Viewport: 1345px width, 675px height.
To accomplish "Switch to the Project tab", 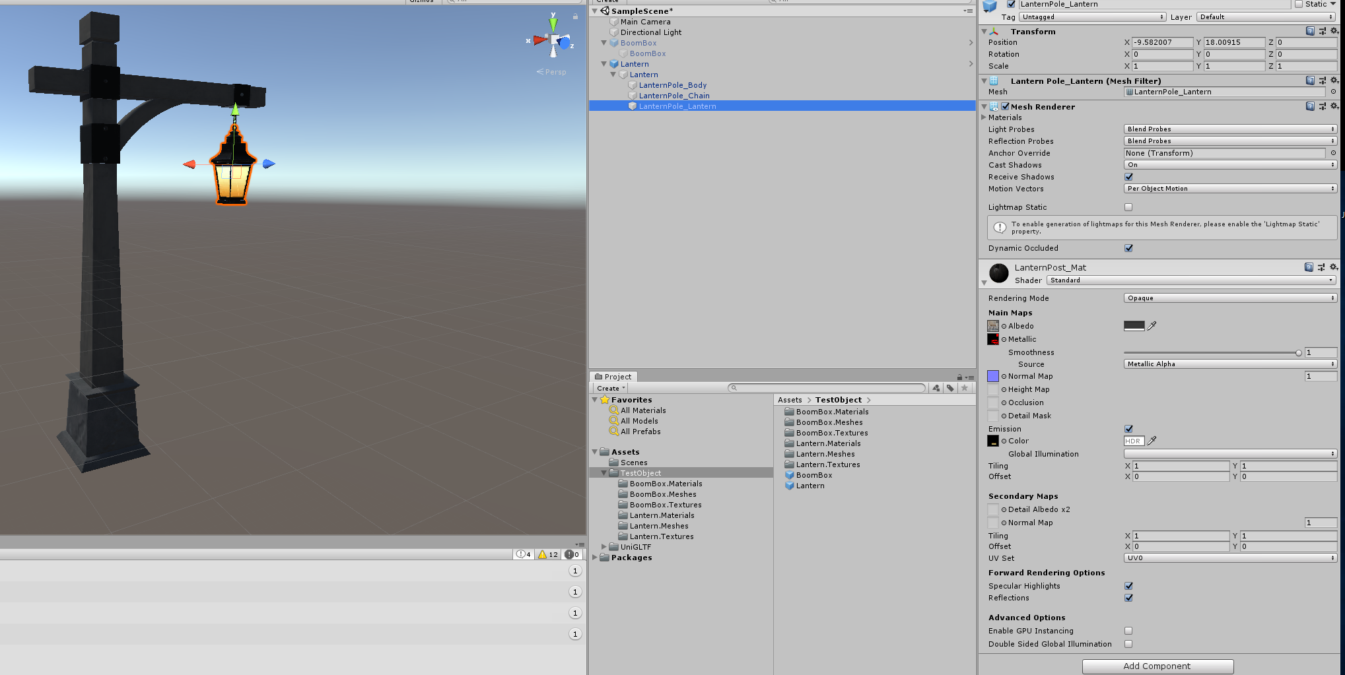I will click(613, 376).
